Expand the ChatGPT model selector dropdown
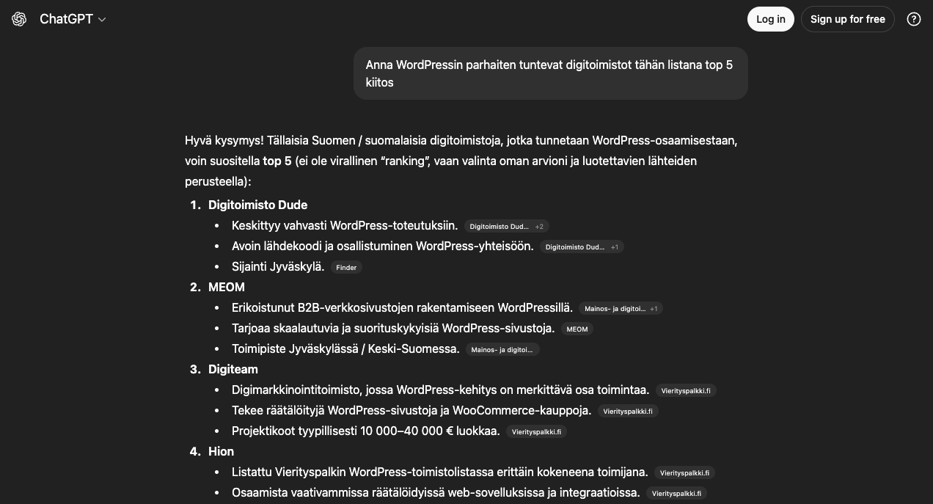Screen dimensions: 933x504 point(102,19)
